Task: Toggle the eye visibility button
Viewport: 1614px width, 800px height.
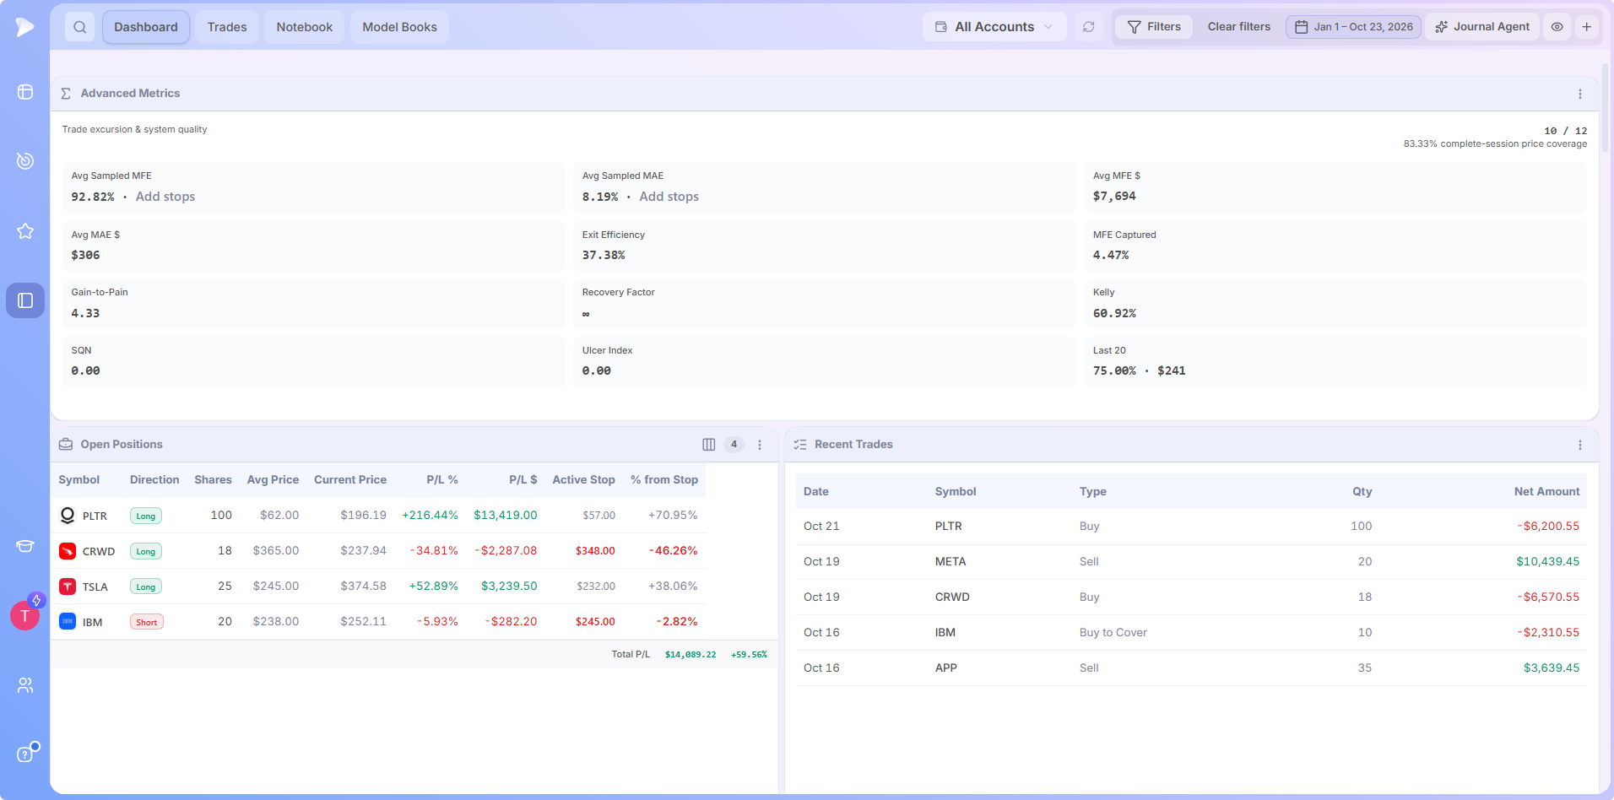Action: pos(1557,27)
